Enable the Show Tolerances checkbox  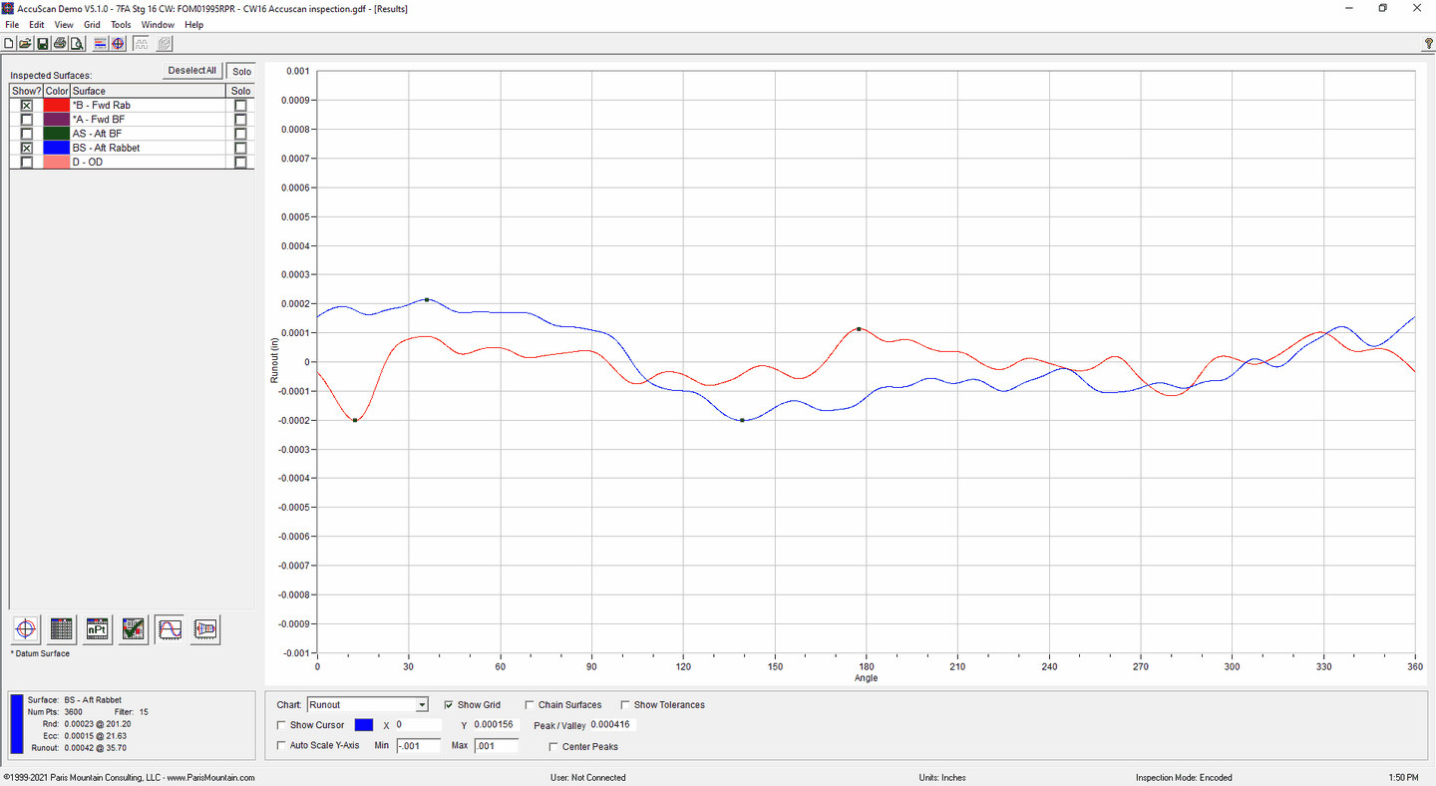click(x=625, y=705)
